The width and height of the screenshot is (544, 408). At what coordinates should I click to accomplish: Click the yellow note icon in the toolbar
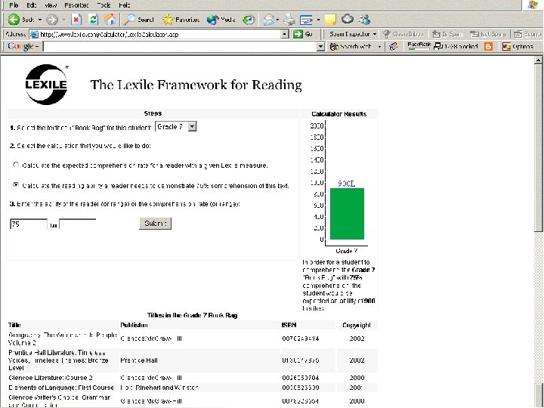(x=330, y=20)
